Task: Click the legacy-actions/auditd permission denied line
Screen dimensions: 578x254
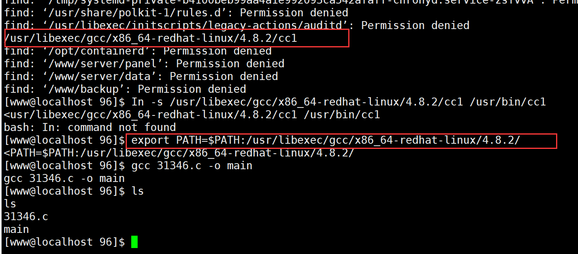Action: [237, 25]
